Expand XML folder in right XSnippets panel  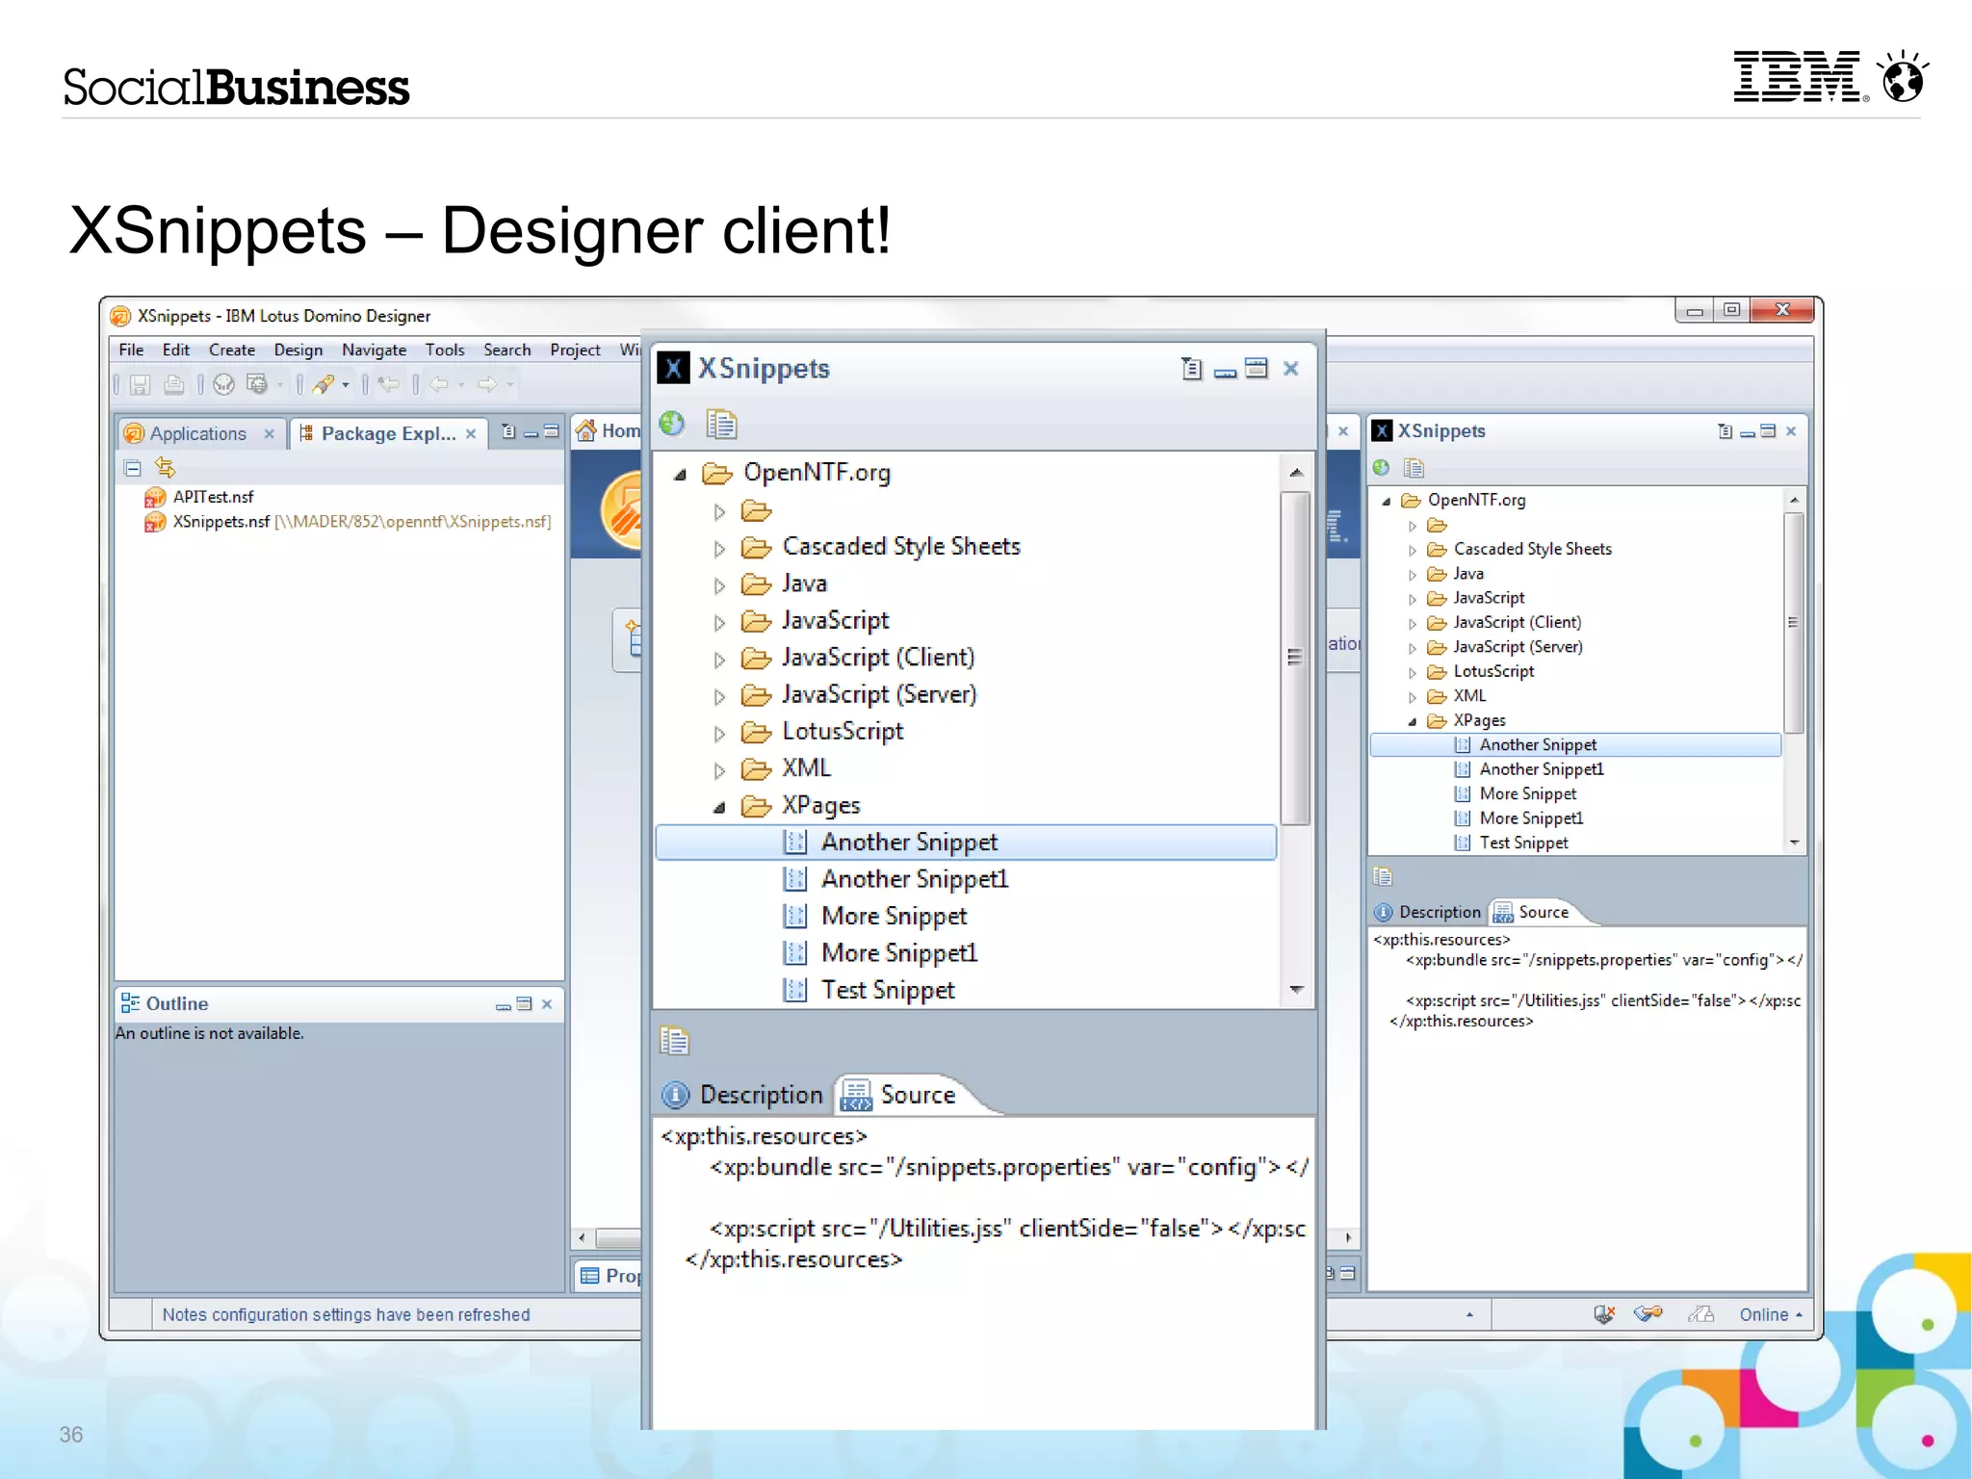[x=1413, y=697]
